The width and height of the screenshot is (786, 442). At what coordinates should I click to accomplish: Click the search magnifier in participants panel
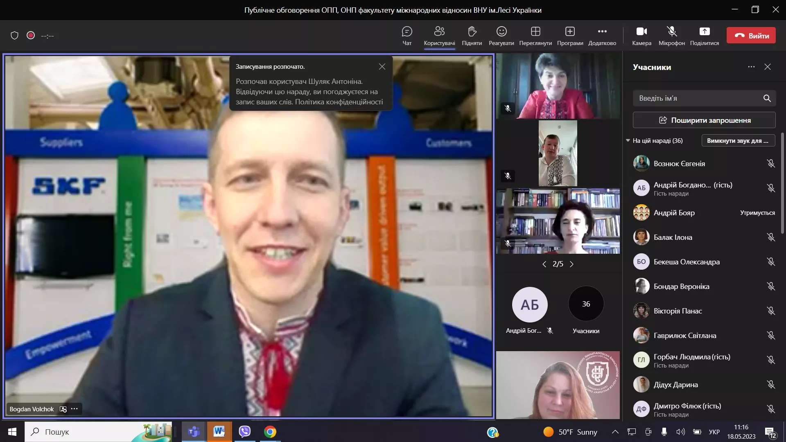pos(767,98)
